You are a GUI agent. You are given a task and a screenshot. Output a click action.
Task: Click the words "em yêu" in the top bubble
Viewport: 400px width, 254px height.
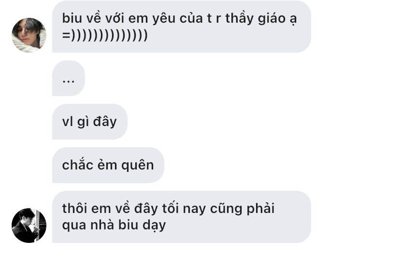coord(152,19)
